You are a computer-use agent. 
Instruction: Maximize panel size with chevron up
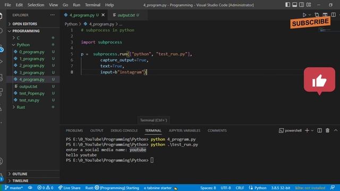[336, 131]
